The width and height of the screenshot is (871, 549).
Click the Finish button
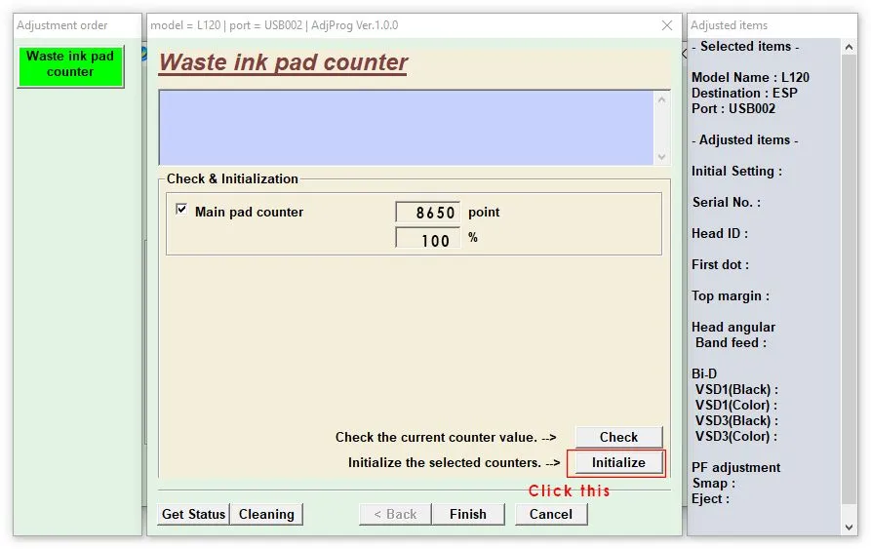[468, 514]
